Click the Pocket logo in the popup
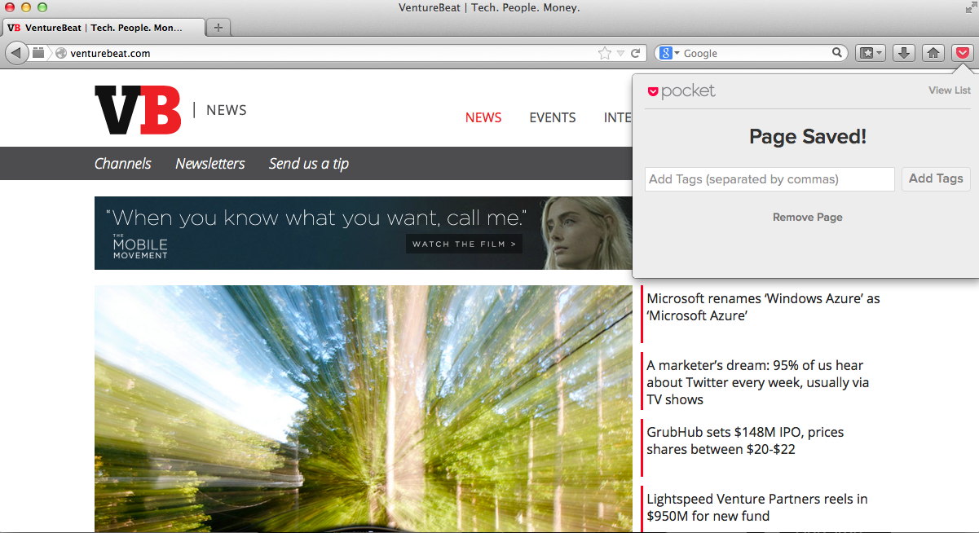The image size is (979, 533). [x=681, y=91]
